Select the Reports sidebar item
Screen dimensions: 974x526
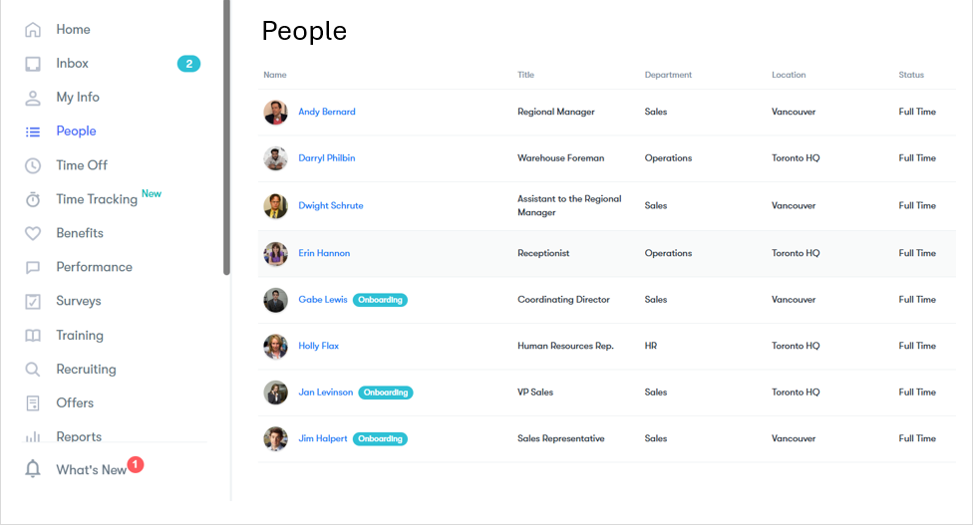click(79, 436)
